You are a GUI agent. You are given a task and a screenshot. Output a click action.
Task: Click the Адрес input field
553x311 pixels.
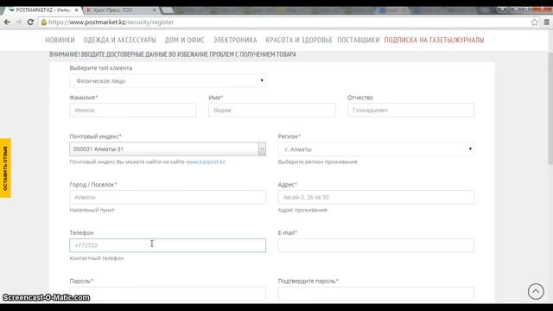tap(377, 198)
